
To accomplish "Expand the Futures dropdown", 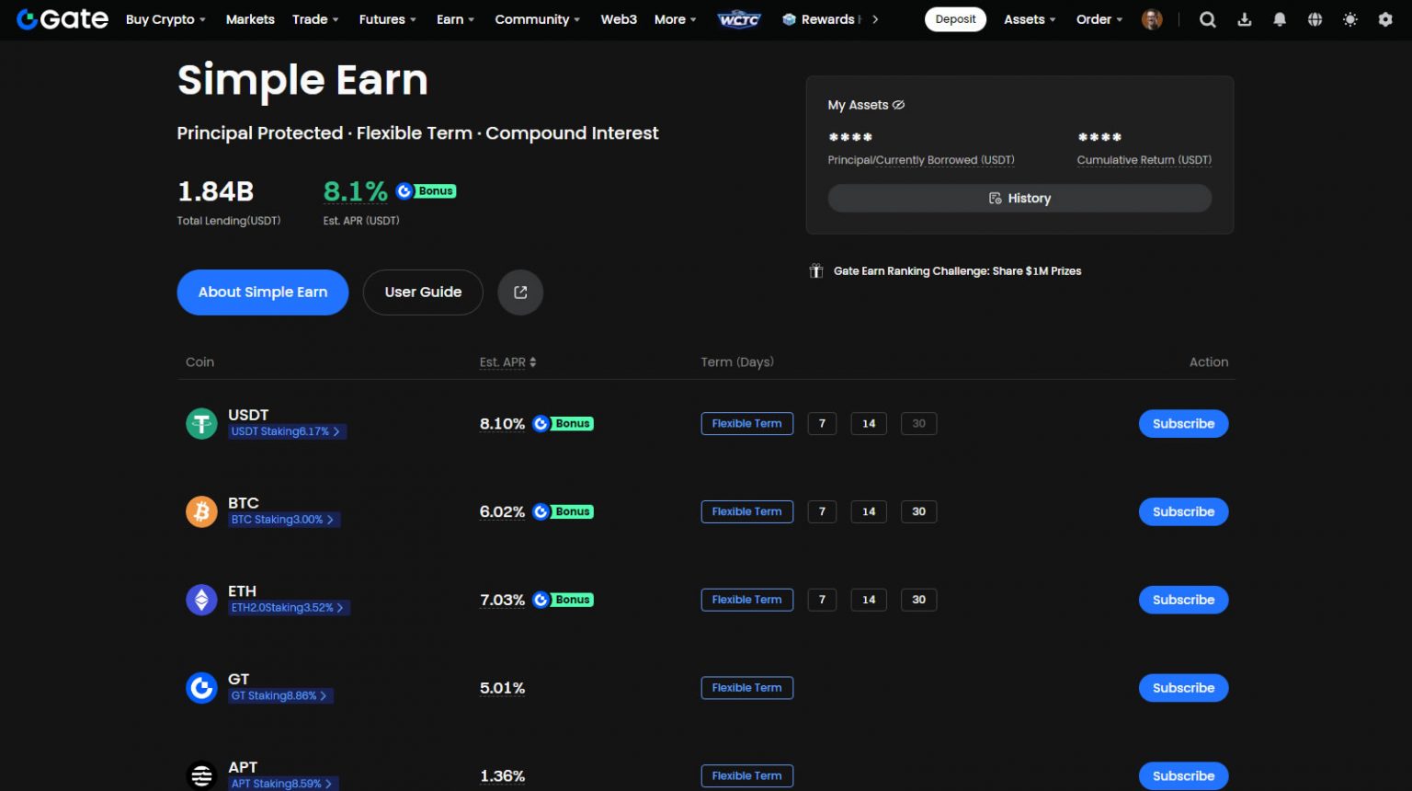I will [x=387, y=19].
